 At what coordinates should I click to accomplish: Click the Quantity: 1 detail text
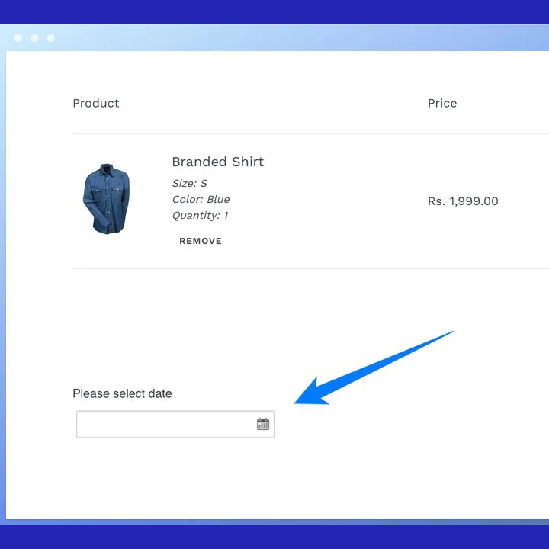(200, 215)
